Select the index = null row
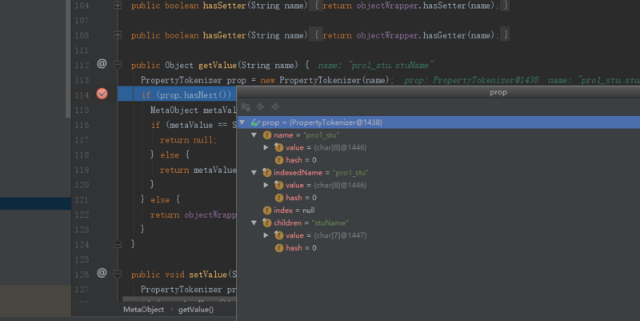640x321 pixels. pyautogui.click(x=438, y=211)
